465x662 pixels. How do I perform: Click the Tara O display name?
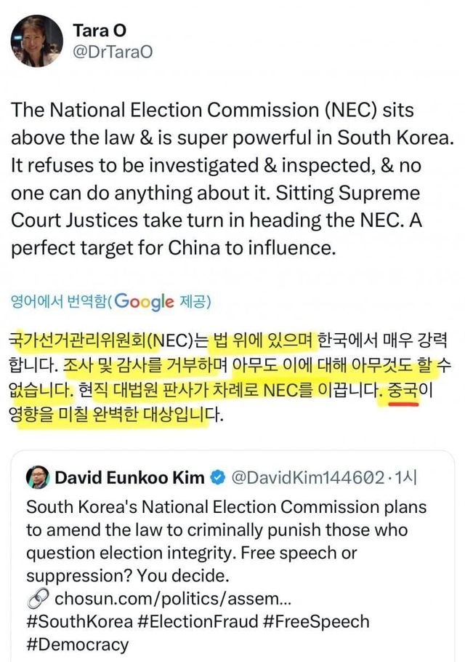point(98,31)
